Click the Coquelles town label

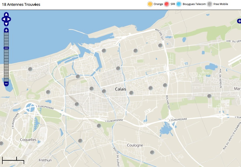click(x=28, y=140)
